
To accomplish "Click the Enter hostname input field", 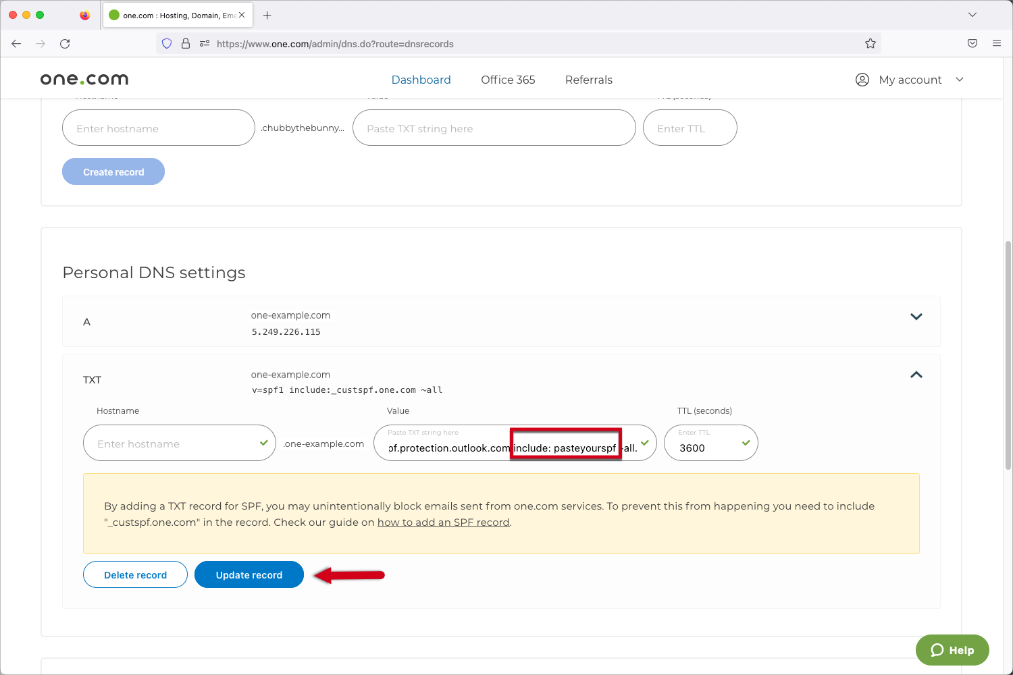I will 179,443.
